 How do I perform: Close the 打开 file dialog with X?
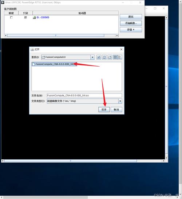tap(121, 49)
